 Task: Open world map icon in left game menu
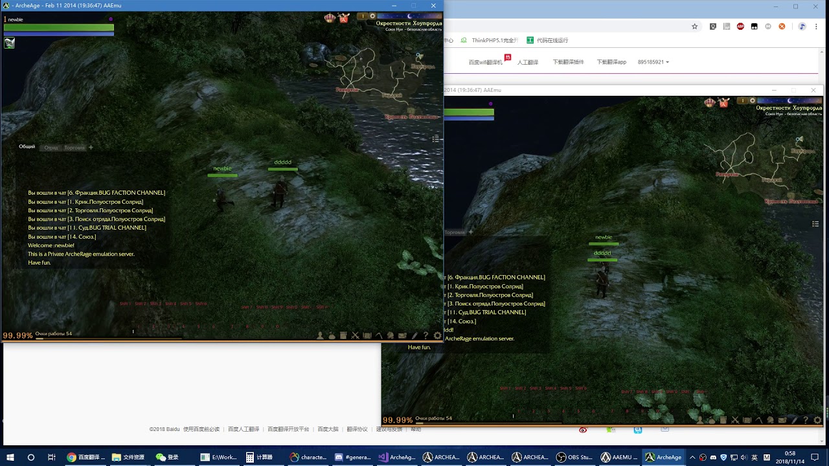[x=367, y=336]
